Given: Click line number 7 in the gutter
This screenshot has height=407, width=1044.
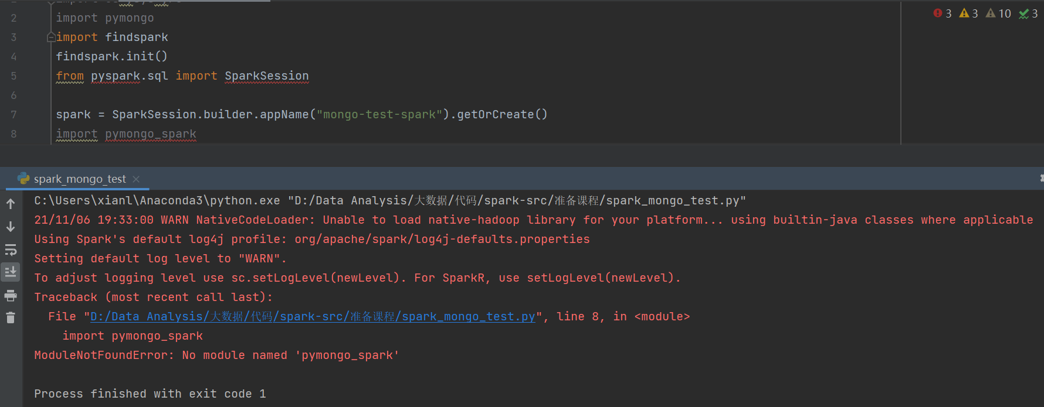Looking at the screenshot, I should [13, 115].
